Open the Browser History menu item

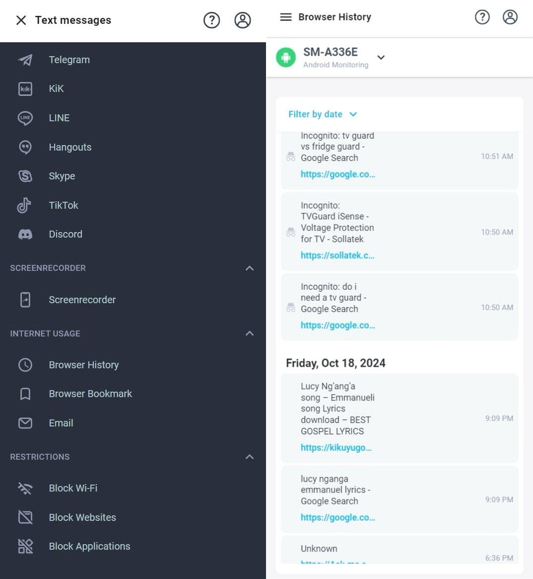[x=83, y=365]
